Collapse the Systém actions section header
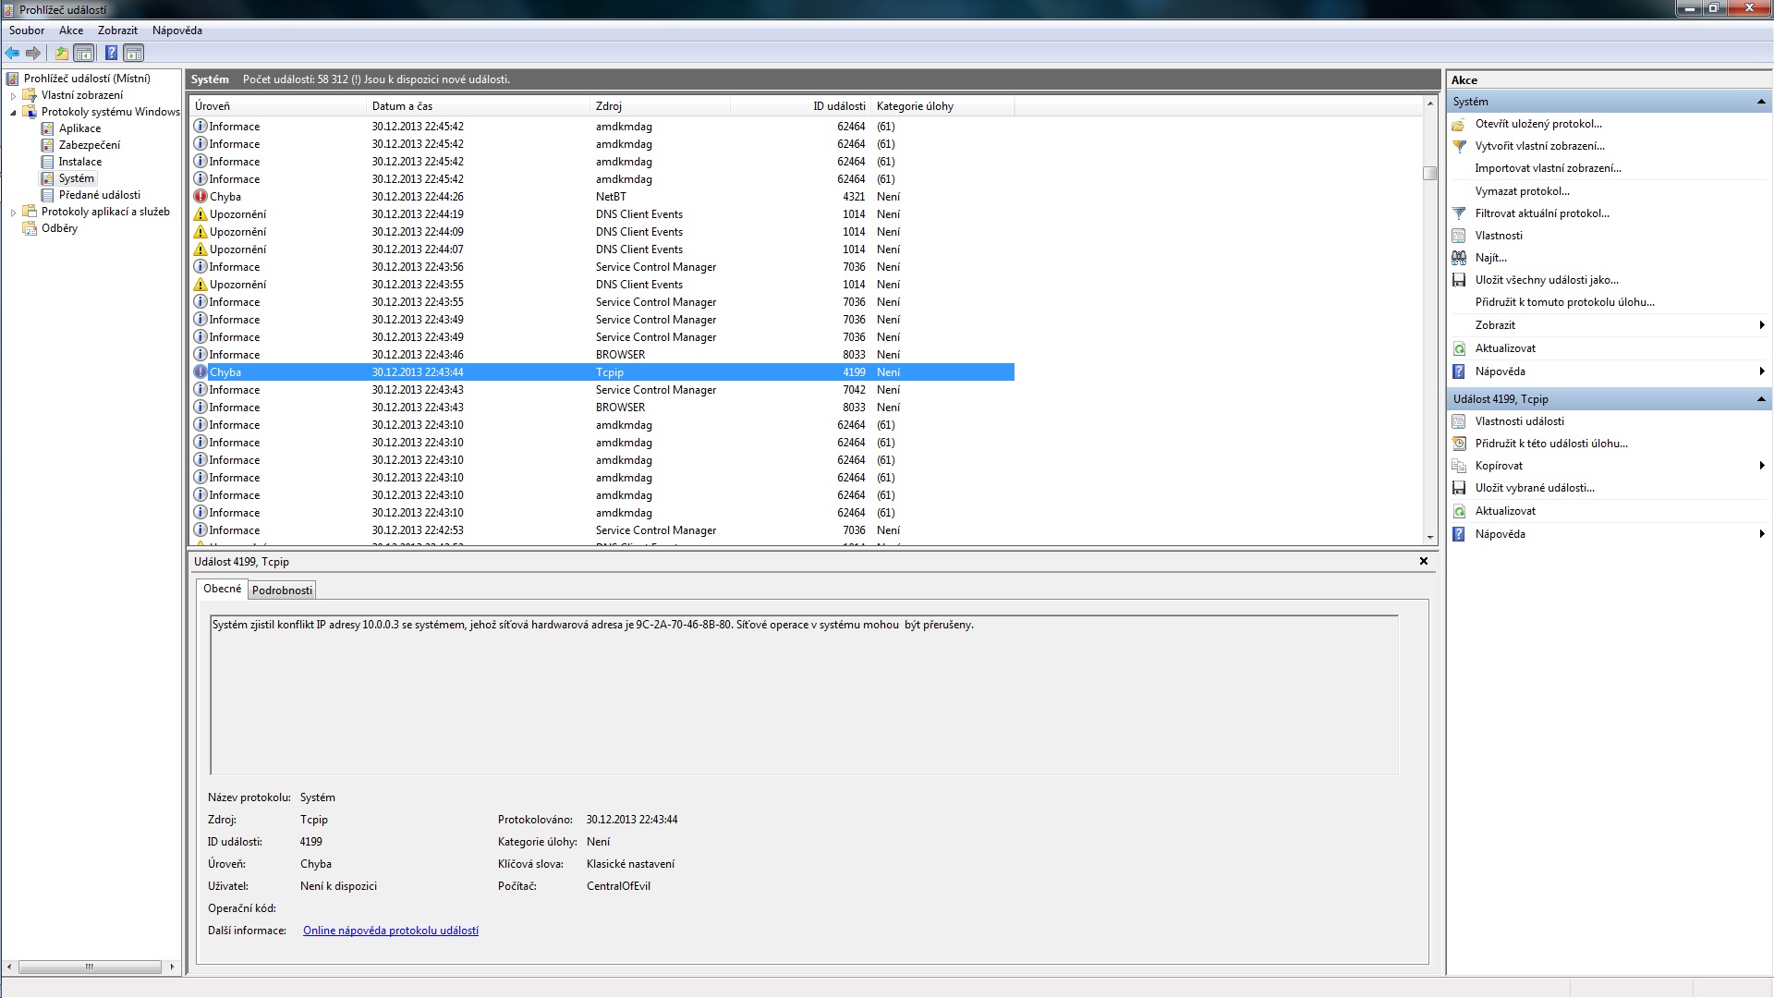The height and width of the screenshot is (998, 1774). [1760, 102]
